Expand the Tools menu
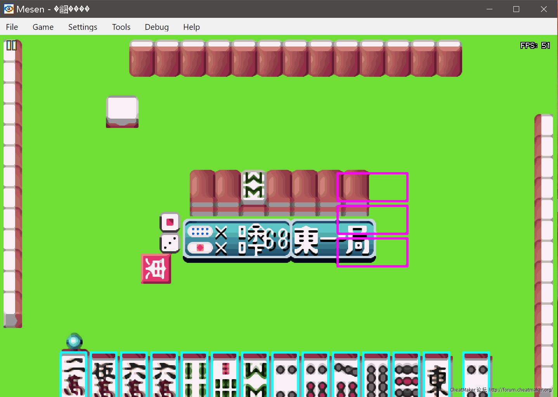 (x=121, y=27)
